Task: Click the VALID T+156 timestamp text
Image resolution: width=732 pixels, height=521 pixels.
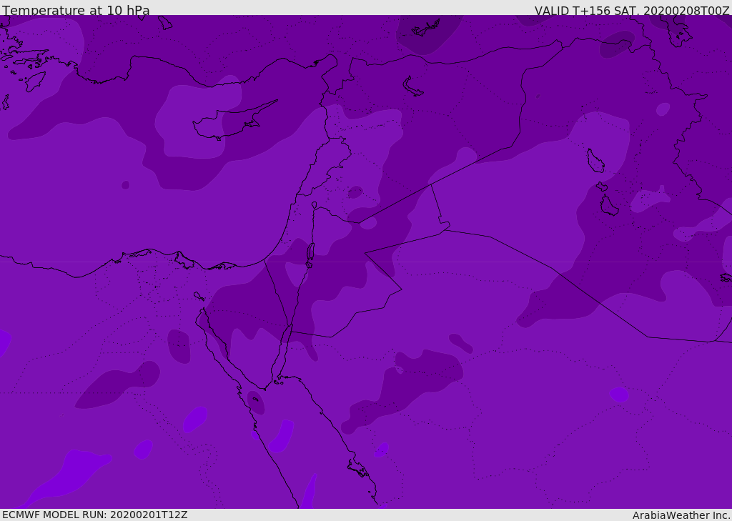Action: [x=632, y=11]
